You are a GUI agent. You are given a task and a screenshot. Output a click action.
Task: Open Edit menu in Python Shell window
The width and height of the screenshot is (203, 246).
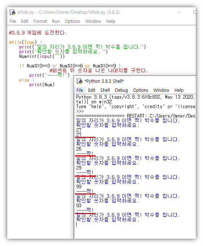coord(92,90)
